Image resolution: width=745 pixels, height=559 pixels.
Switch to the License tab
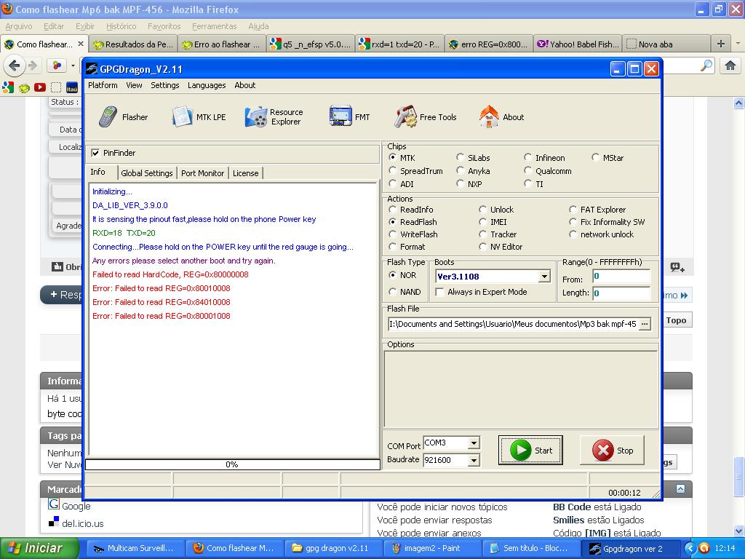coord(246,173)
